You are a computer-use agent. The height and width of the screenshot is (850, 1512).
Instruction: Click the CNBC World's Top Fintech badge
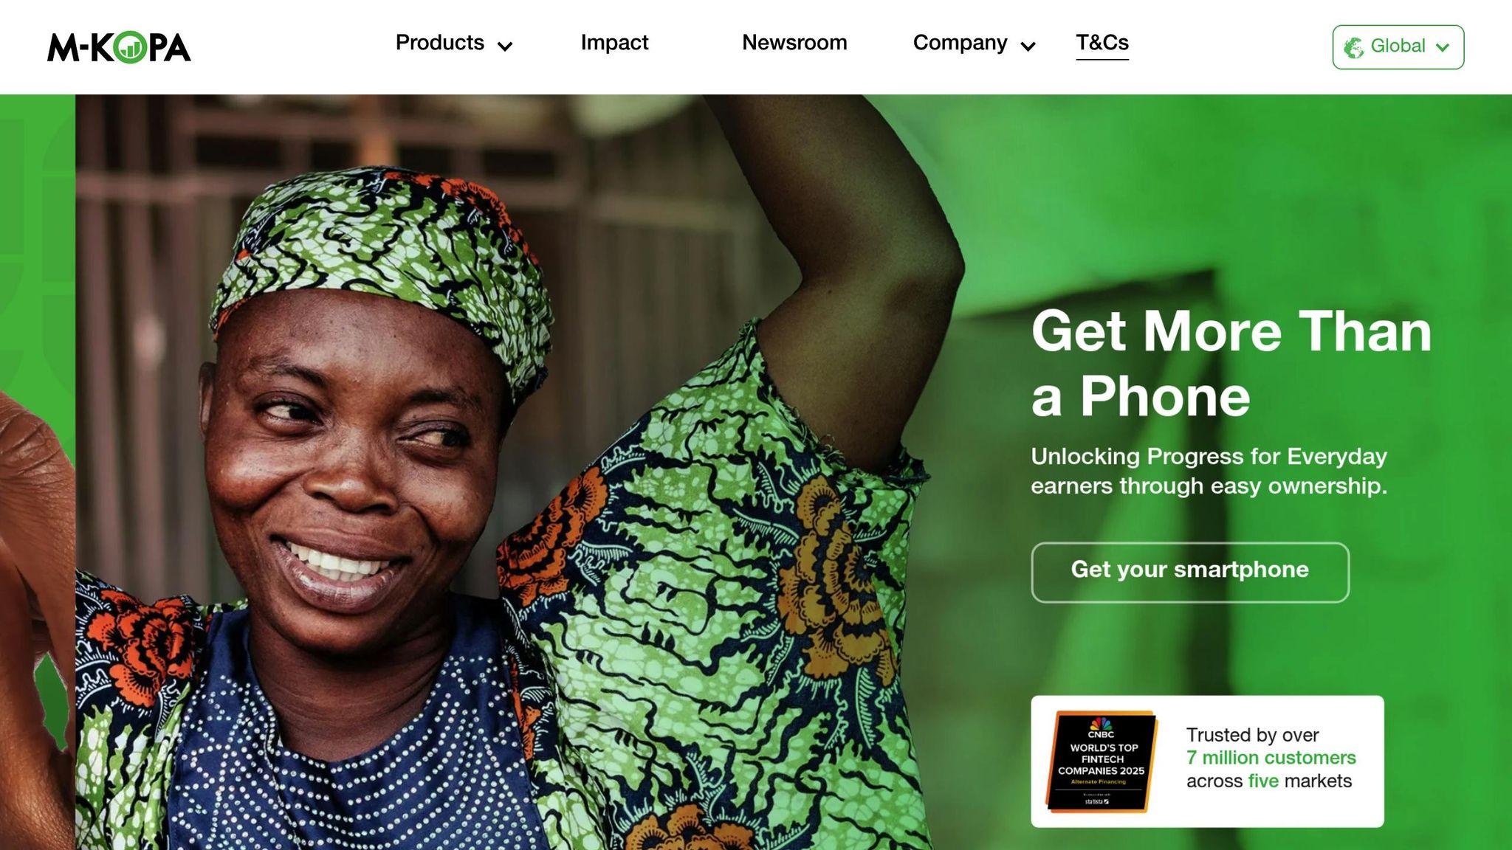(x=1101, y=761)
